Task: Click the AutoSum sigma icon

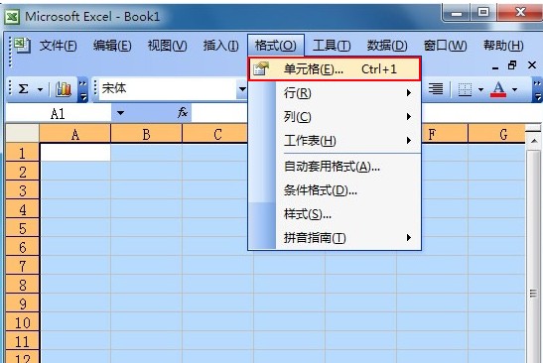Action: point(23,89)
